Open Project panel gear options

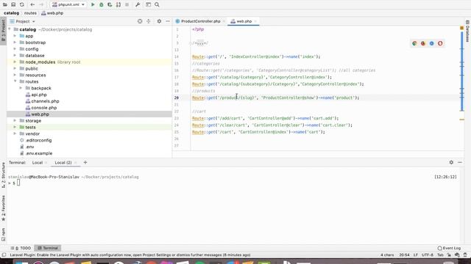click(159, 21)
